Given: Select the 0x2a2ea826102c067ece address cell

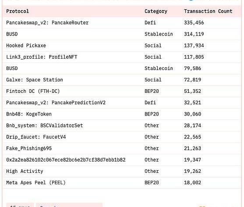Looking at the screenshot, I should [66, 160].
